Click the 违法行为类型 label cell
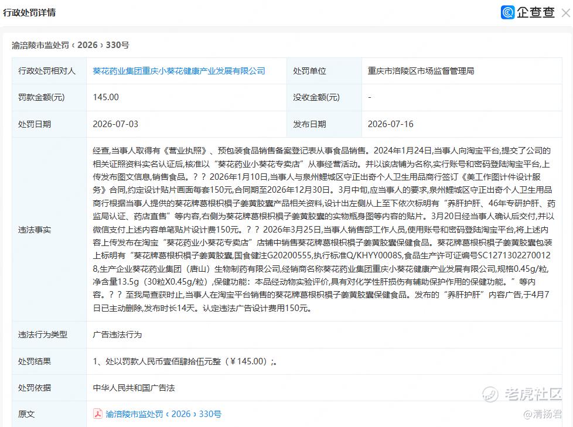This screenshot has width=573, height=427. [49, 334]
